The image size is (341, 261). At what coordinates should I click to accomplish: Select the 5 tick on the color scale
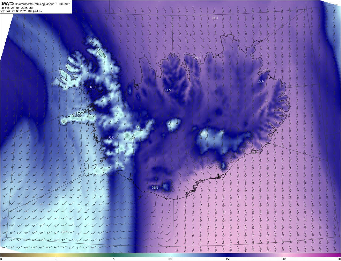(x=114, y=259)
